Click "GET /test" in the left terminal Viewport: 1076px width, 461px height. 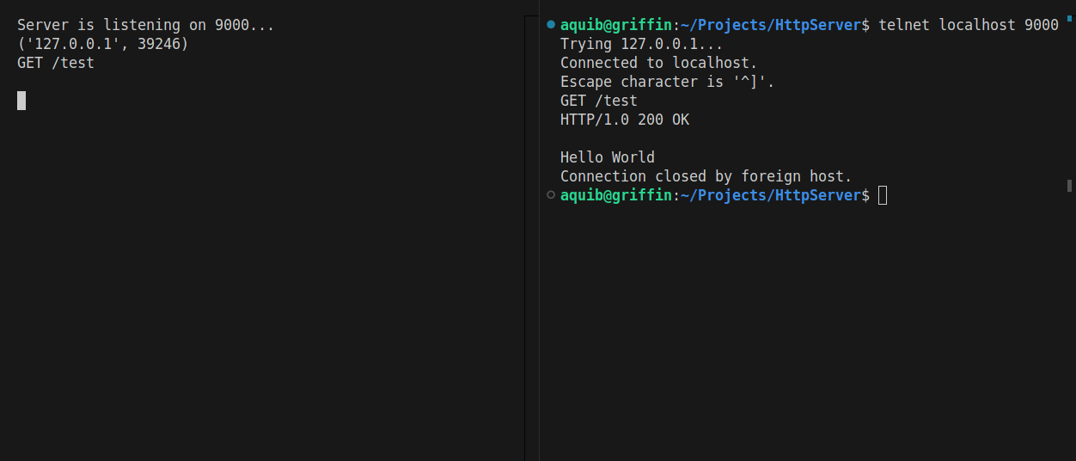(56, 64)
